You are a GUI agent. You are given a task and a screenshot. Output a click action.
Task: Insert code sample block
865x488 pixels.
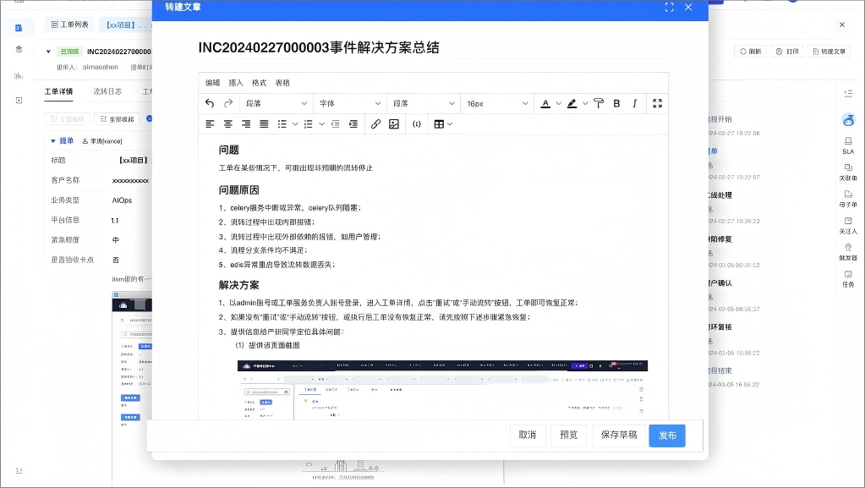(417, 124)
